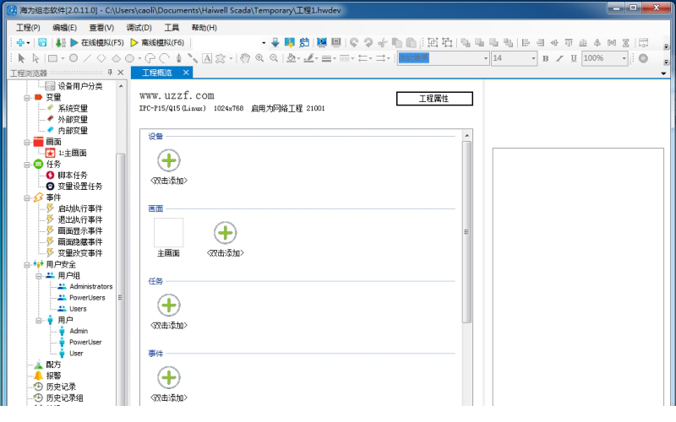The width and height of the screenshot is (676, 422).
Task: Select 报警 in project tree
Action: pyautogui.click(x=53, y=376)
